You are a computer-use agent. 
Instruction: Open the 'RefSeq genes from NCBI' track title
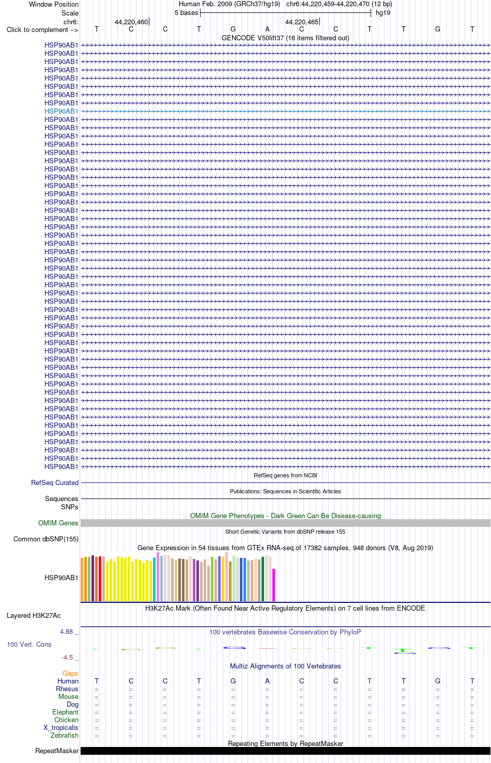tap(285, 475)
